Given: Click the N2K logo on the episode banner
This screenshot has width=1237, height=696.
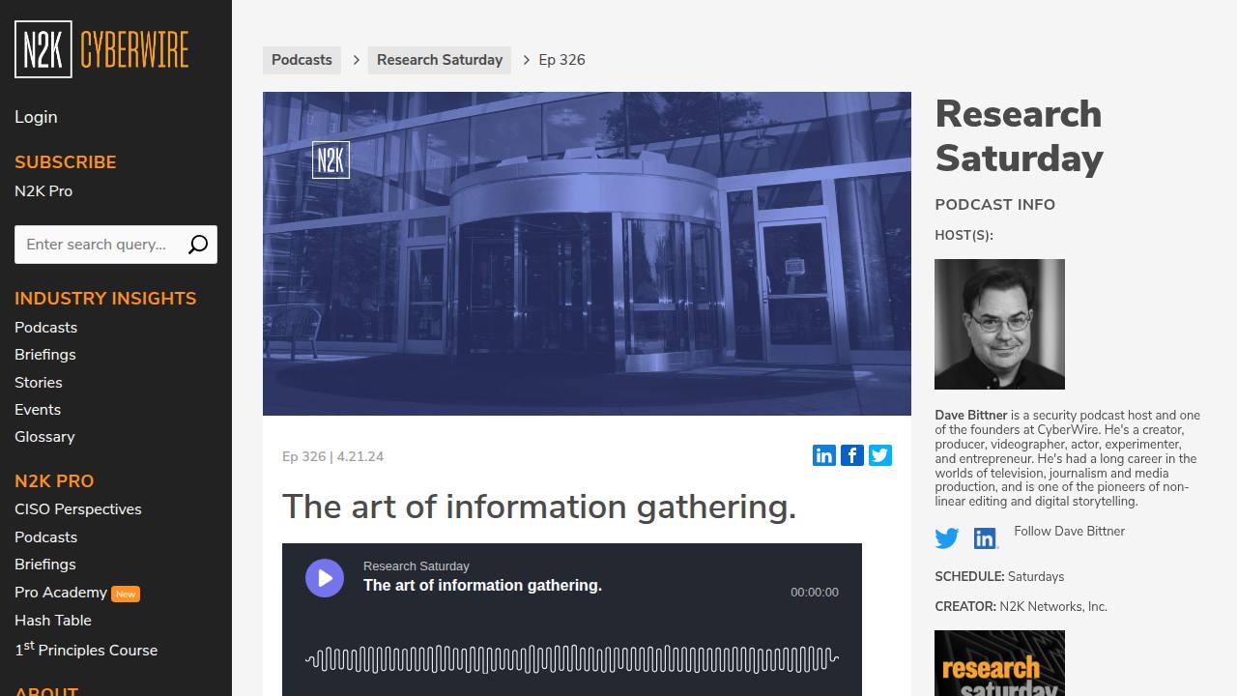Looking at the screenshot, I should 331,160.
